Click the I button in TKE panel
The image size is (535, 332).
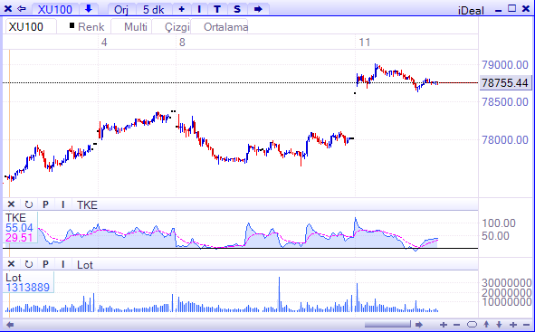click(x=62, y=204)
